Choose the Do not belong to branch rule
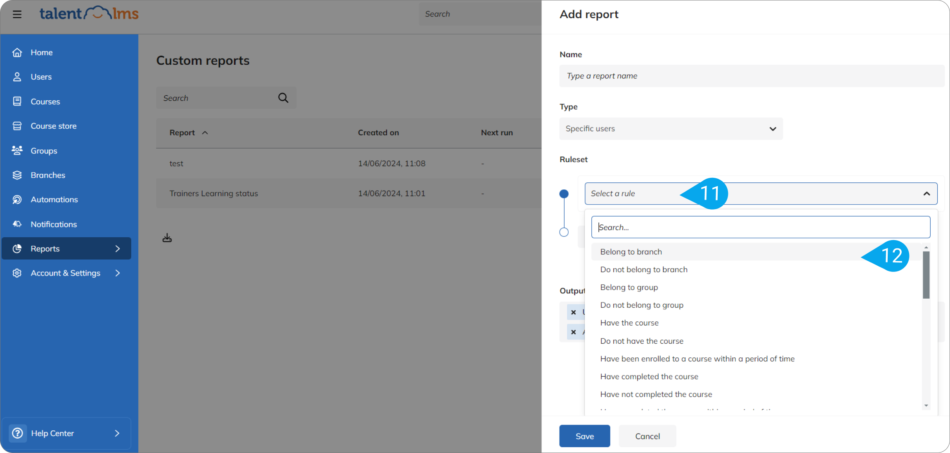The width and height of the screenshot is (950, 453). pos(756,269)
